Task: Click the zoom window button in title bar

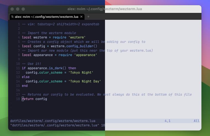Action: click(x=23, y=9)
